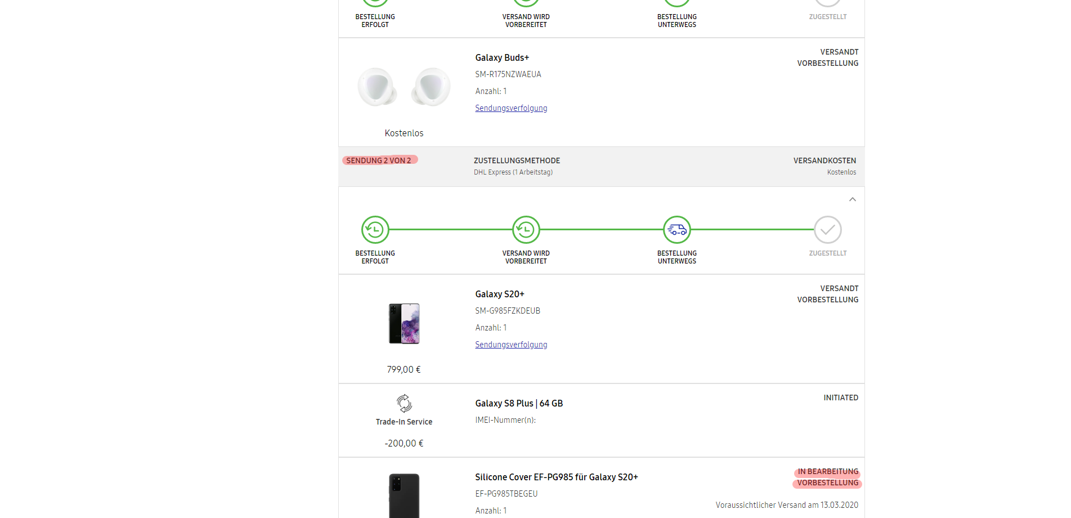Click the 'Bestellung unterwegs' truck icon in shipment 2
Screen dimensions: 1071x518
point(677,230)
